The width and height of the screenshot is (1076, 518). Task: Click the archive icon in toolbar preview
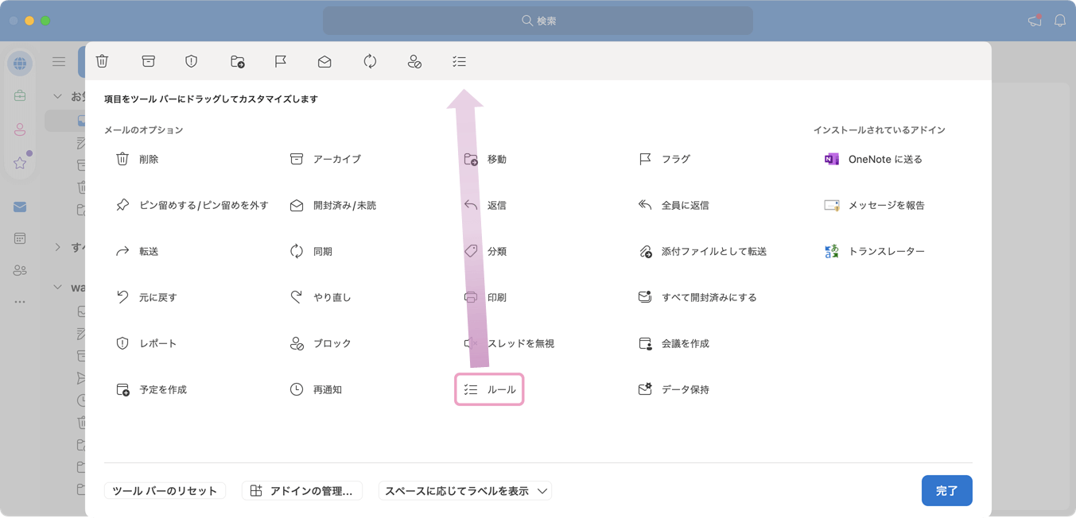(148, 61)
